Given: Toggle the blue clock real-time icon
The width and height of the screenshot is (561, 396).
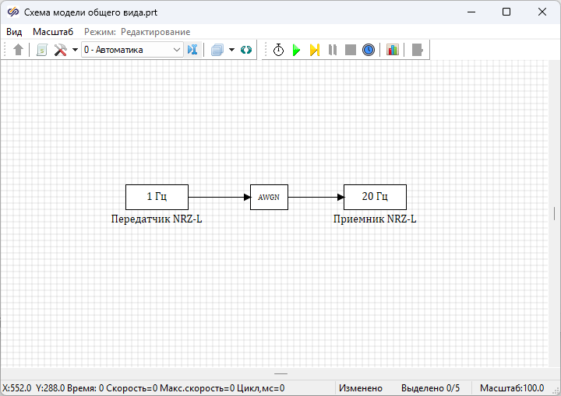Looking at the screenshot, I should 369,50.
